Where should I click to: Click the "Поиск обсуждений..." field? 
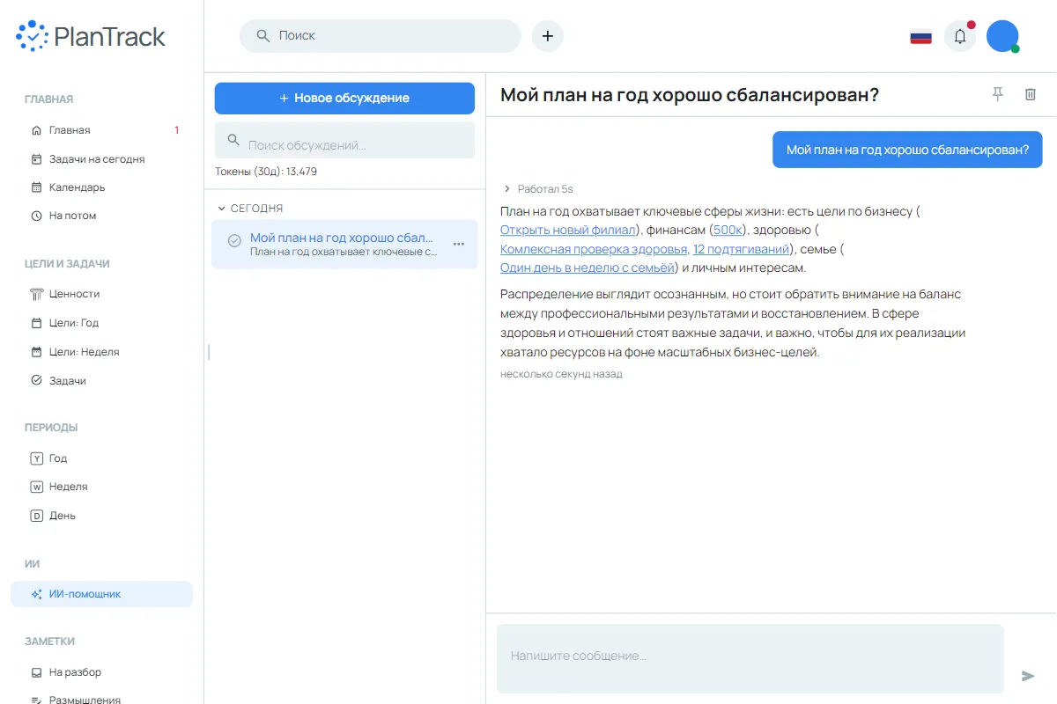(x=344, y=141)
